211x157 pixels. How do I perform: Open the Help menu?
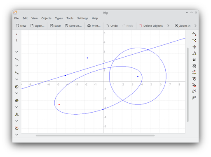(x=95, y=18)
